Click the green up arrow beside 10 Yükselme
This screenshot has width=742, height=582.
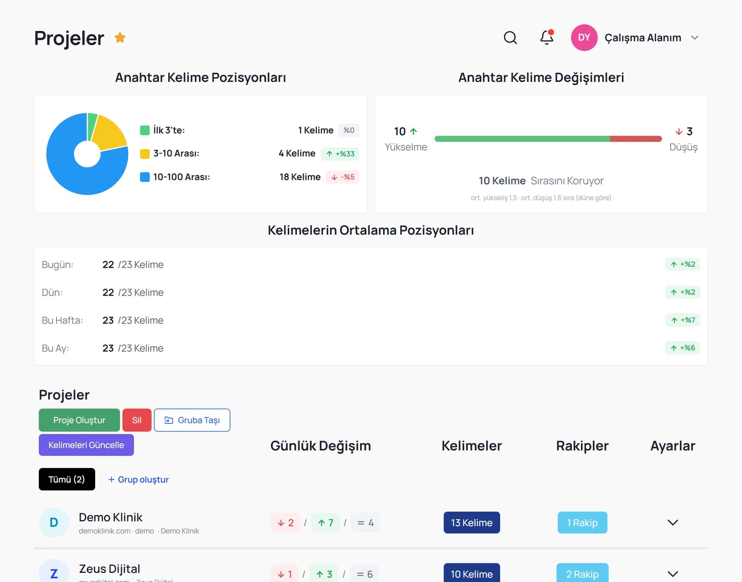pos(413,131)
